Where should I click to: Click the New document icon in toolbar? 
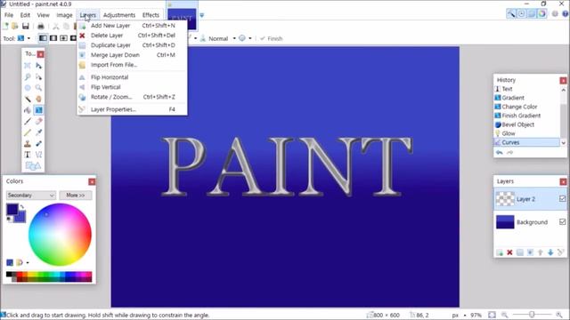[x=5, y=26]
